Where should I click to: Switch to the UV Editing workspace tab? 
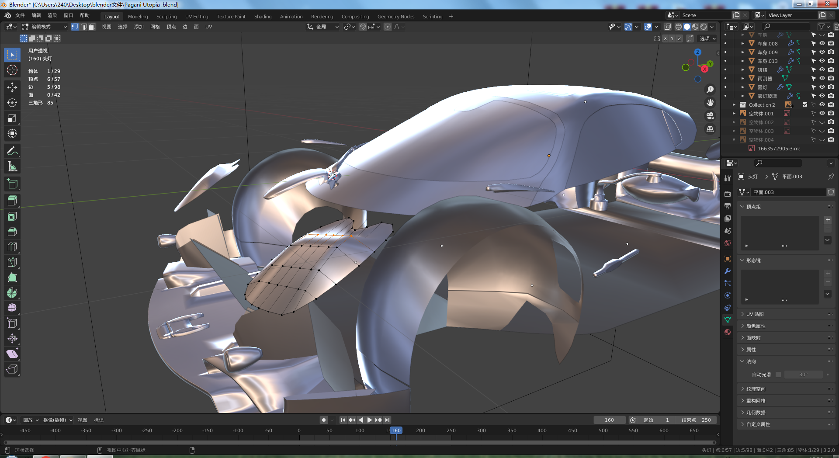click(x=197, y=17)
